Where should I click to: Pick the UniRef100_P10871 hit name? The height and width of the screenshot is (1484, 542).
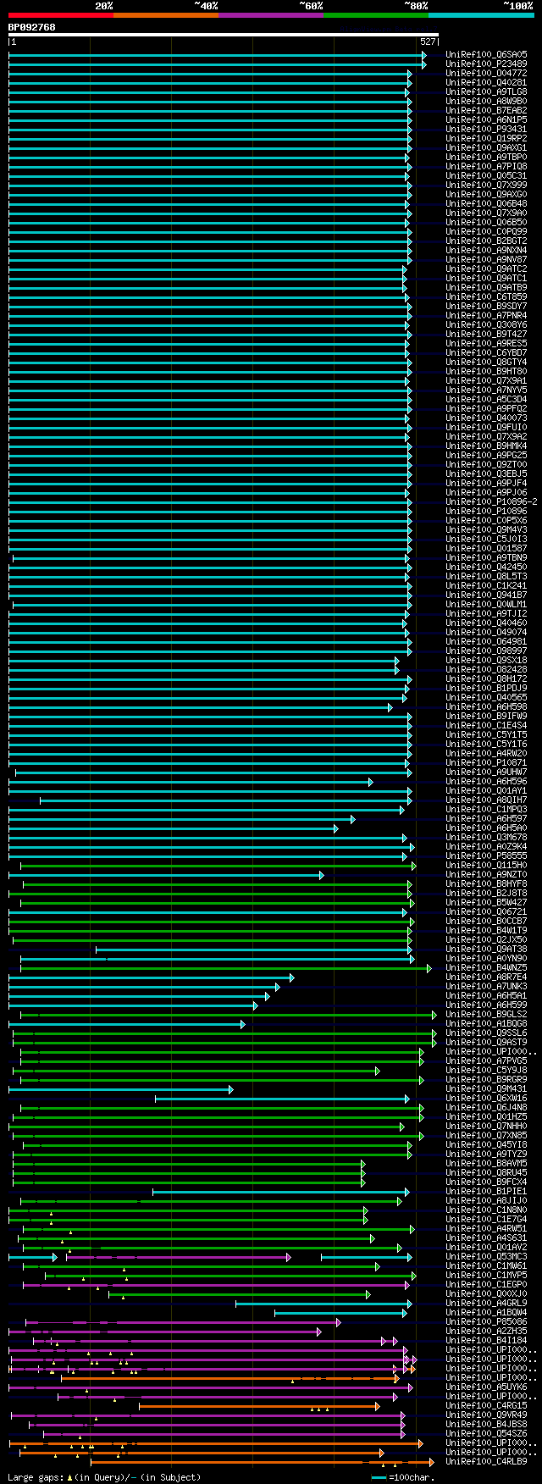[486, 763]
